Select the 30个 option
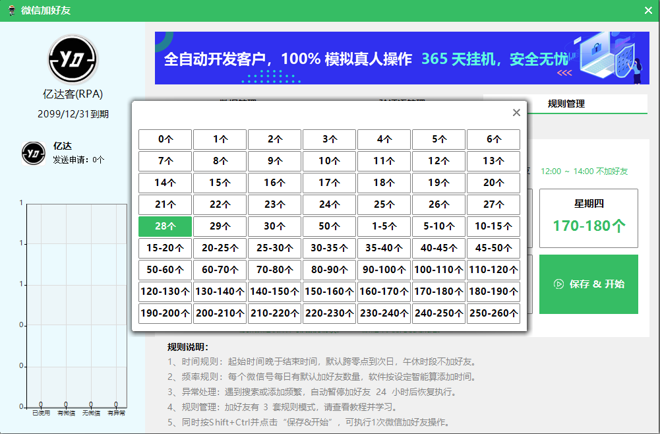 (x=274, y=226)
